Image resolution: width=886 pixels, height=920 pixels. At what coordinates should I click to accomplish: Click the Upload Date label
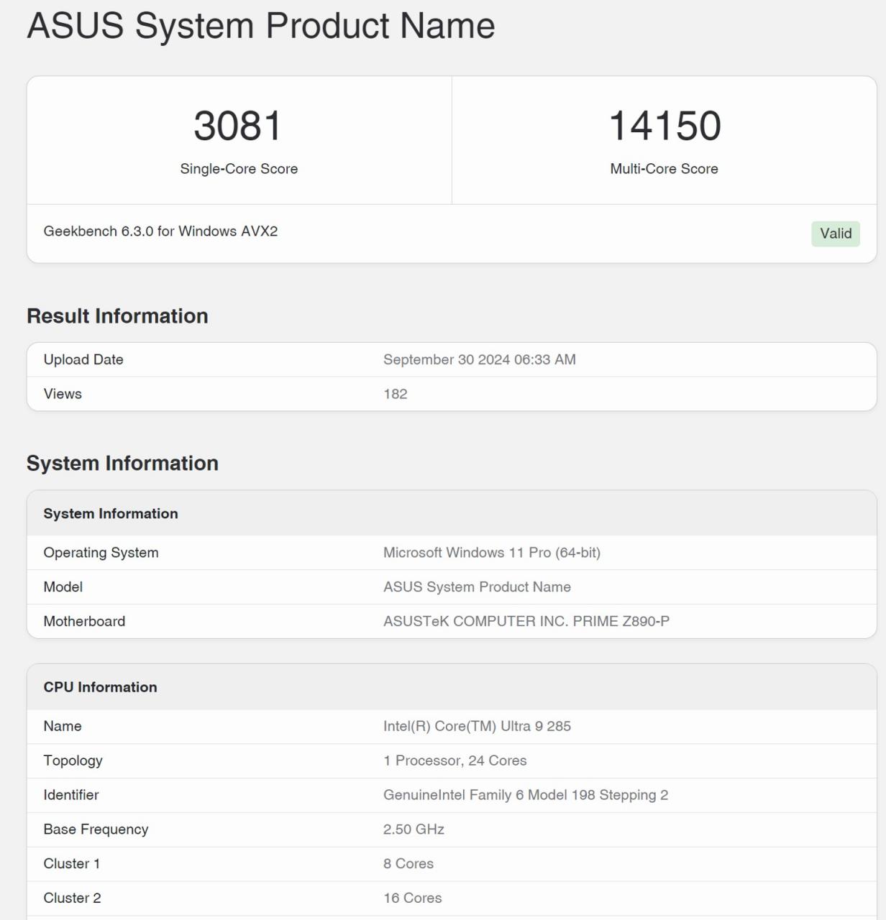tap(83, 359)
